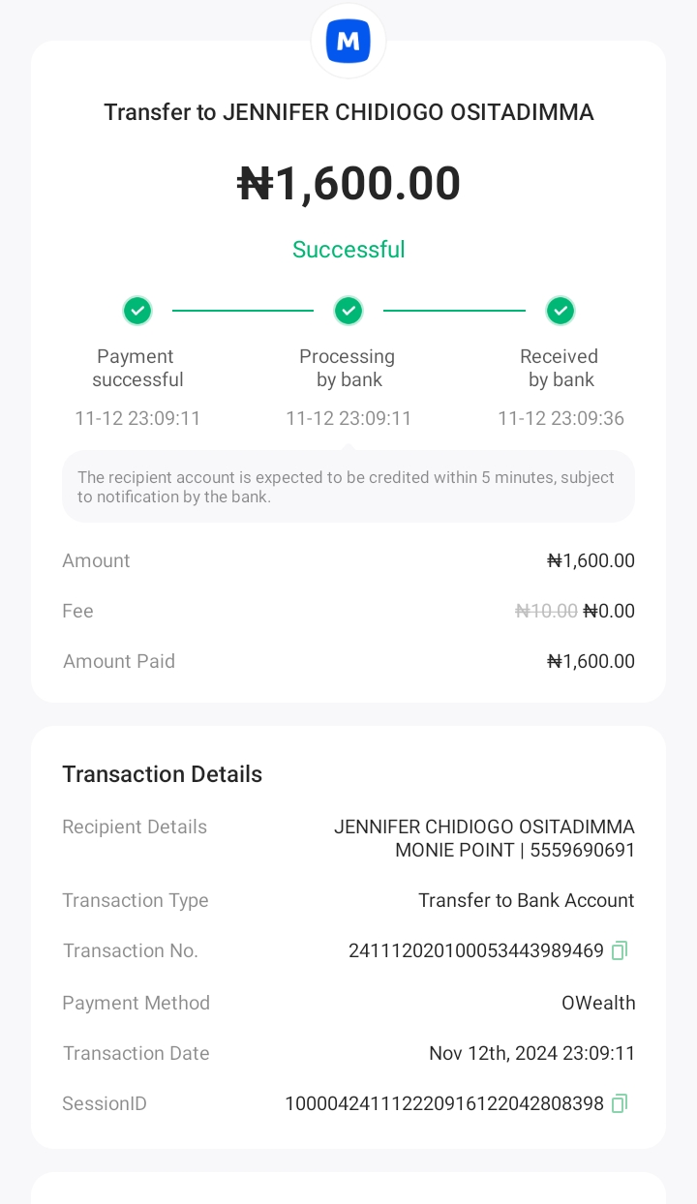Viewport: 697px width, 1204px height.
Task: Copy the Transaction No. using copy icon
Action: [620, 950]
